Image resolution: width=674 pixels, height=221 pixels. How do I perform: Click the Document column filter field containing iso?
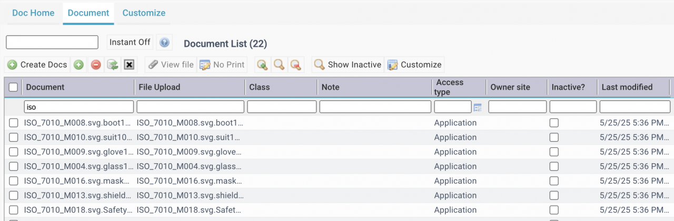79,107
